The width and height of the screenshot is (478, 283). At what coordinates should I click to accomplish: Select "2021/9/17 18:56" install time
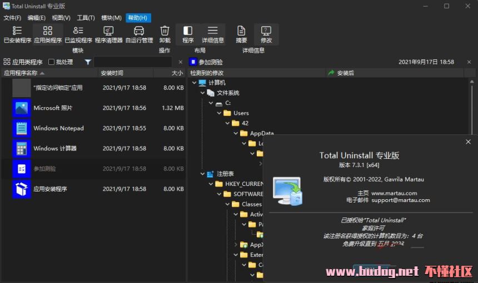pyautogui.click(x=125, y=108)
